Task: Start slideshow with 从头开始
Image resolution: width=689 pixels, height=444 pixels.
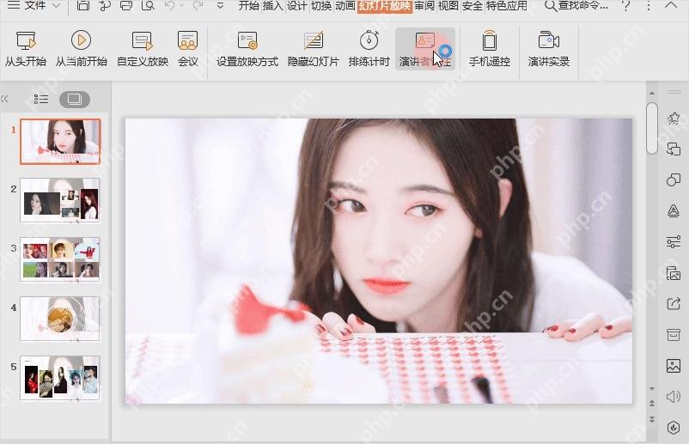Action: point(26,49)
